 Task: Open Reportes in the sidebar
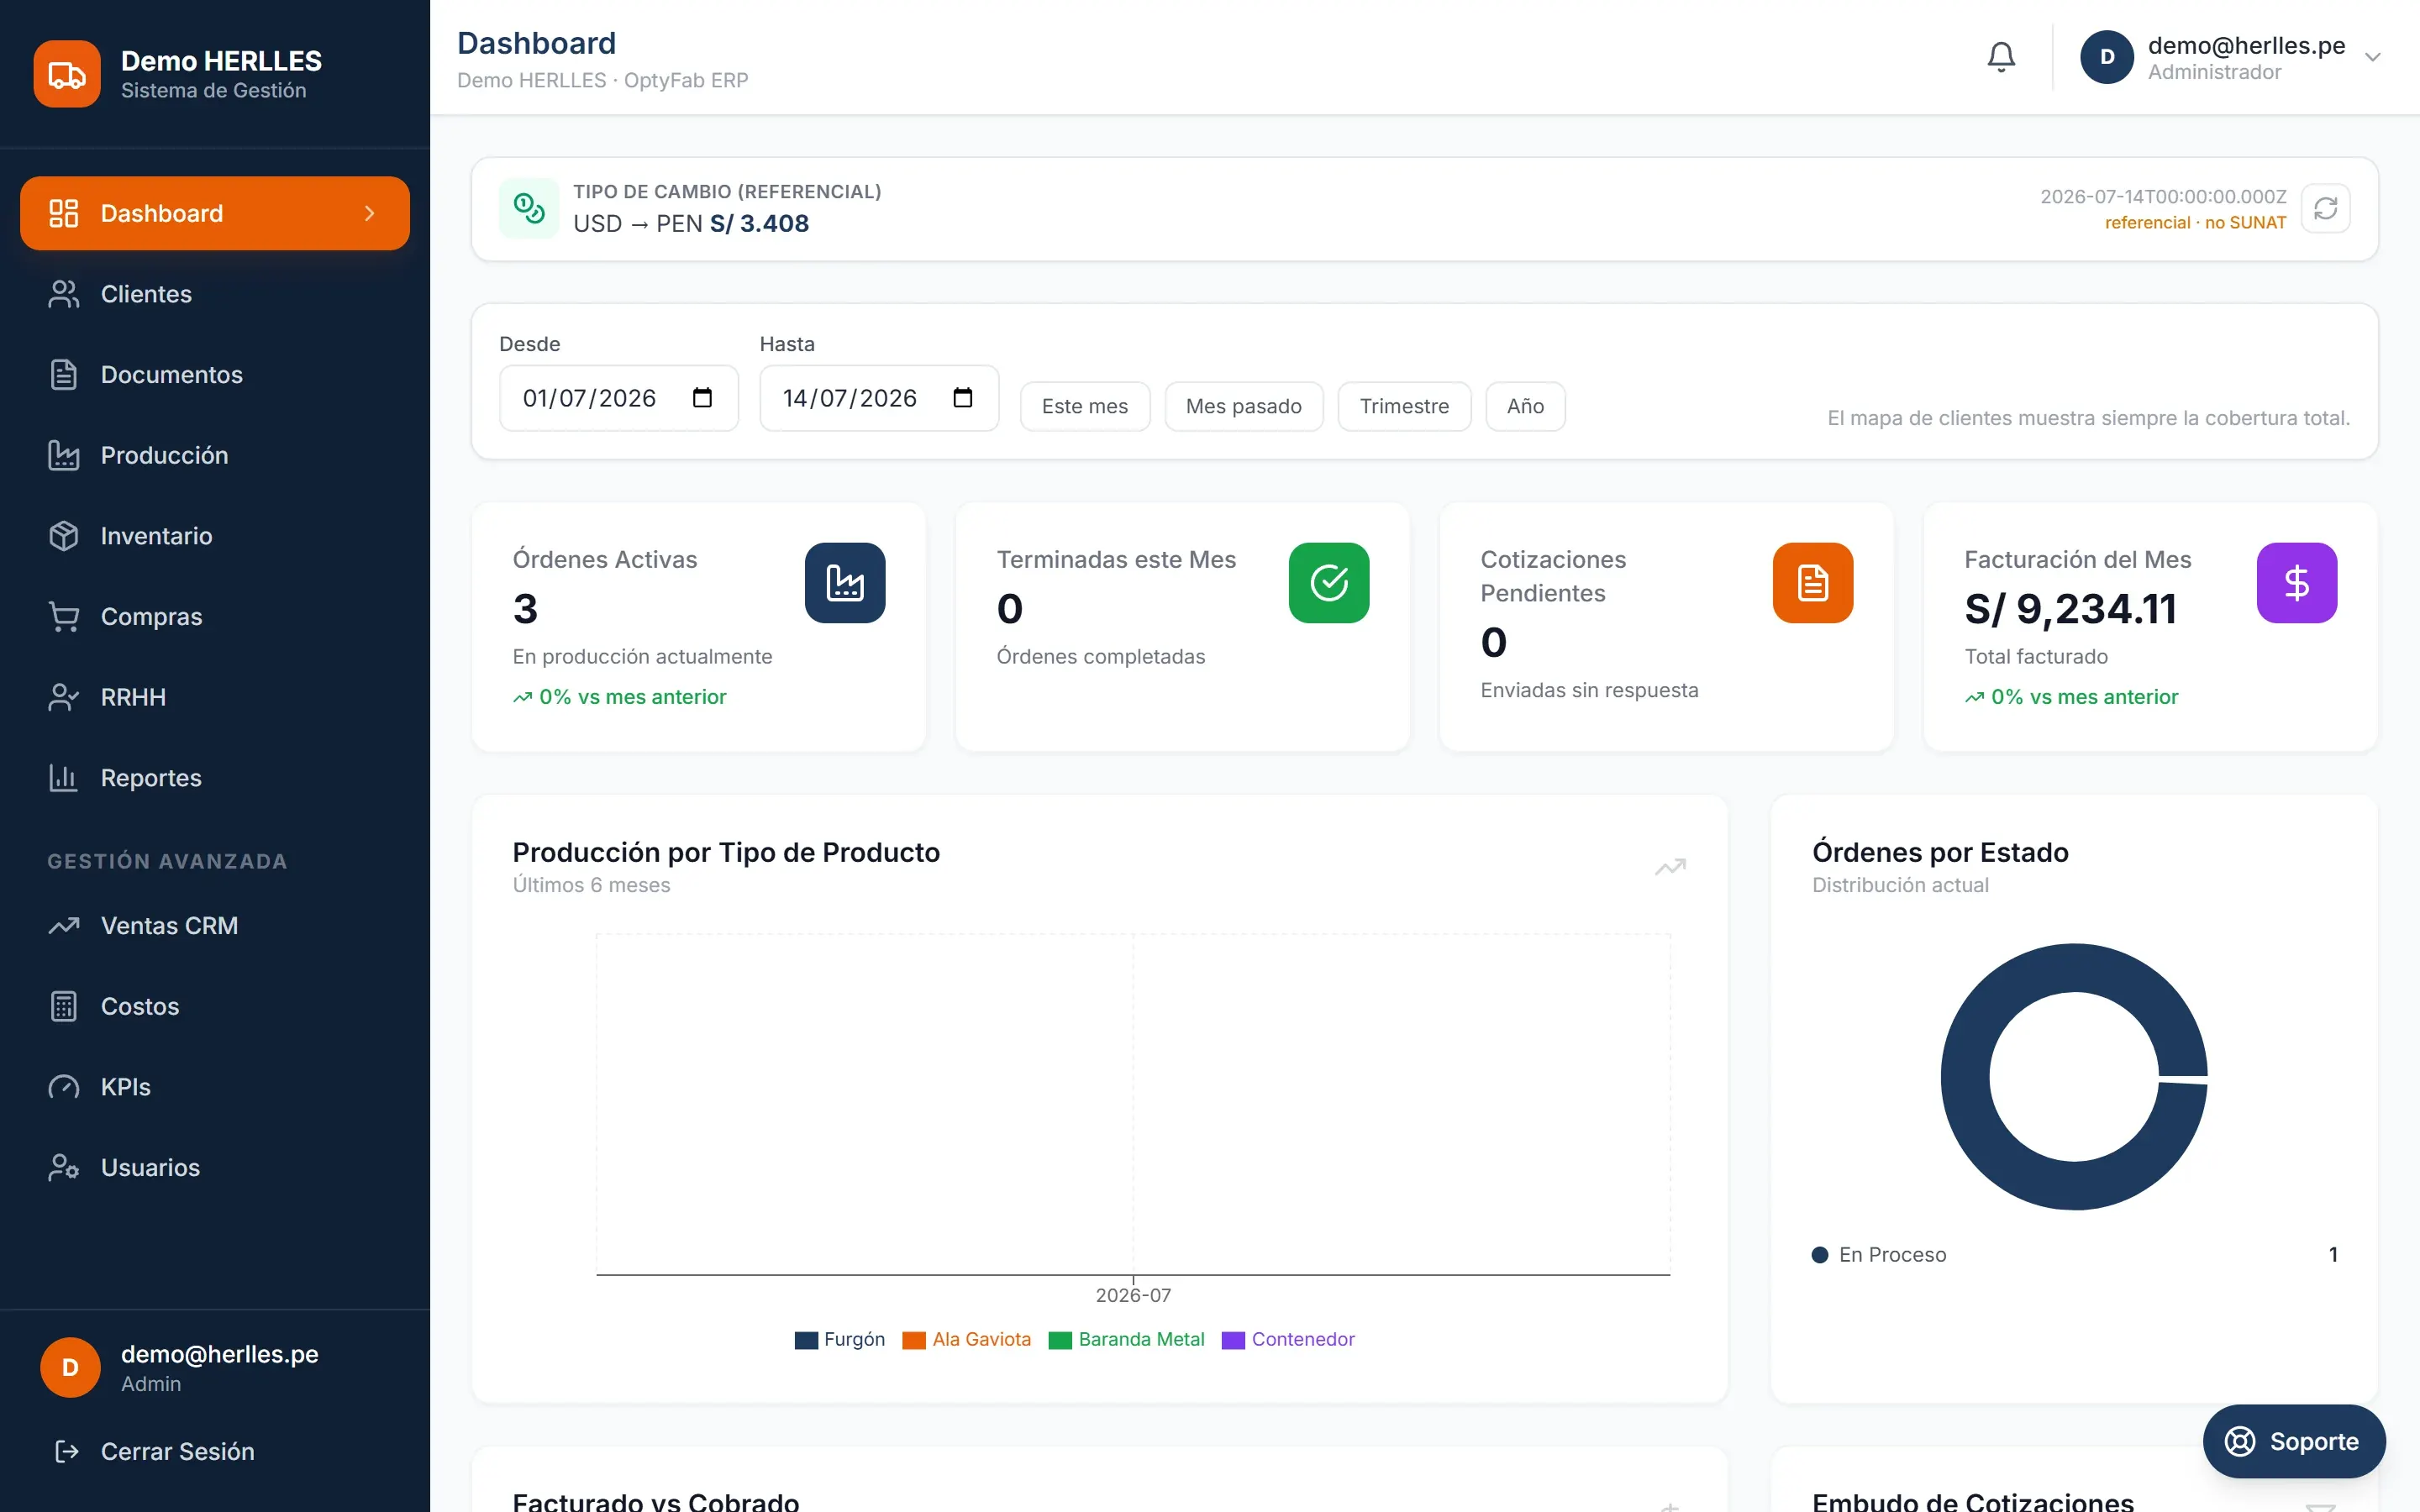215,778
